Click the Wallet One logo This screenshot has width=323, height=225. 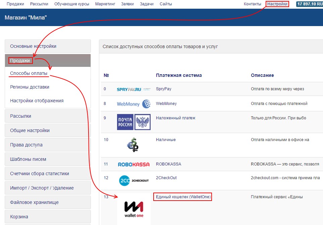(x=134, y=209)
